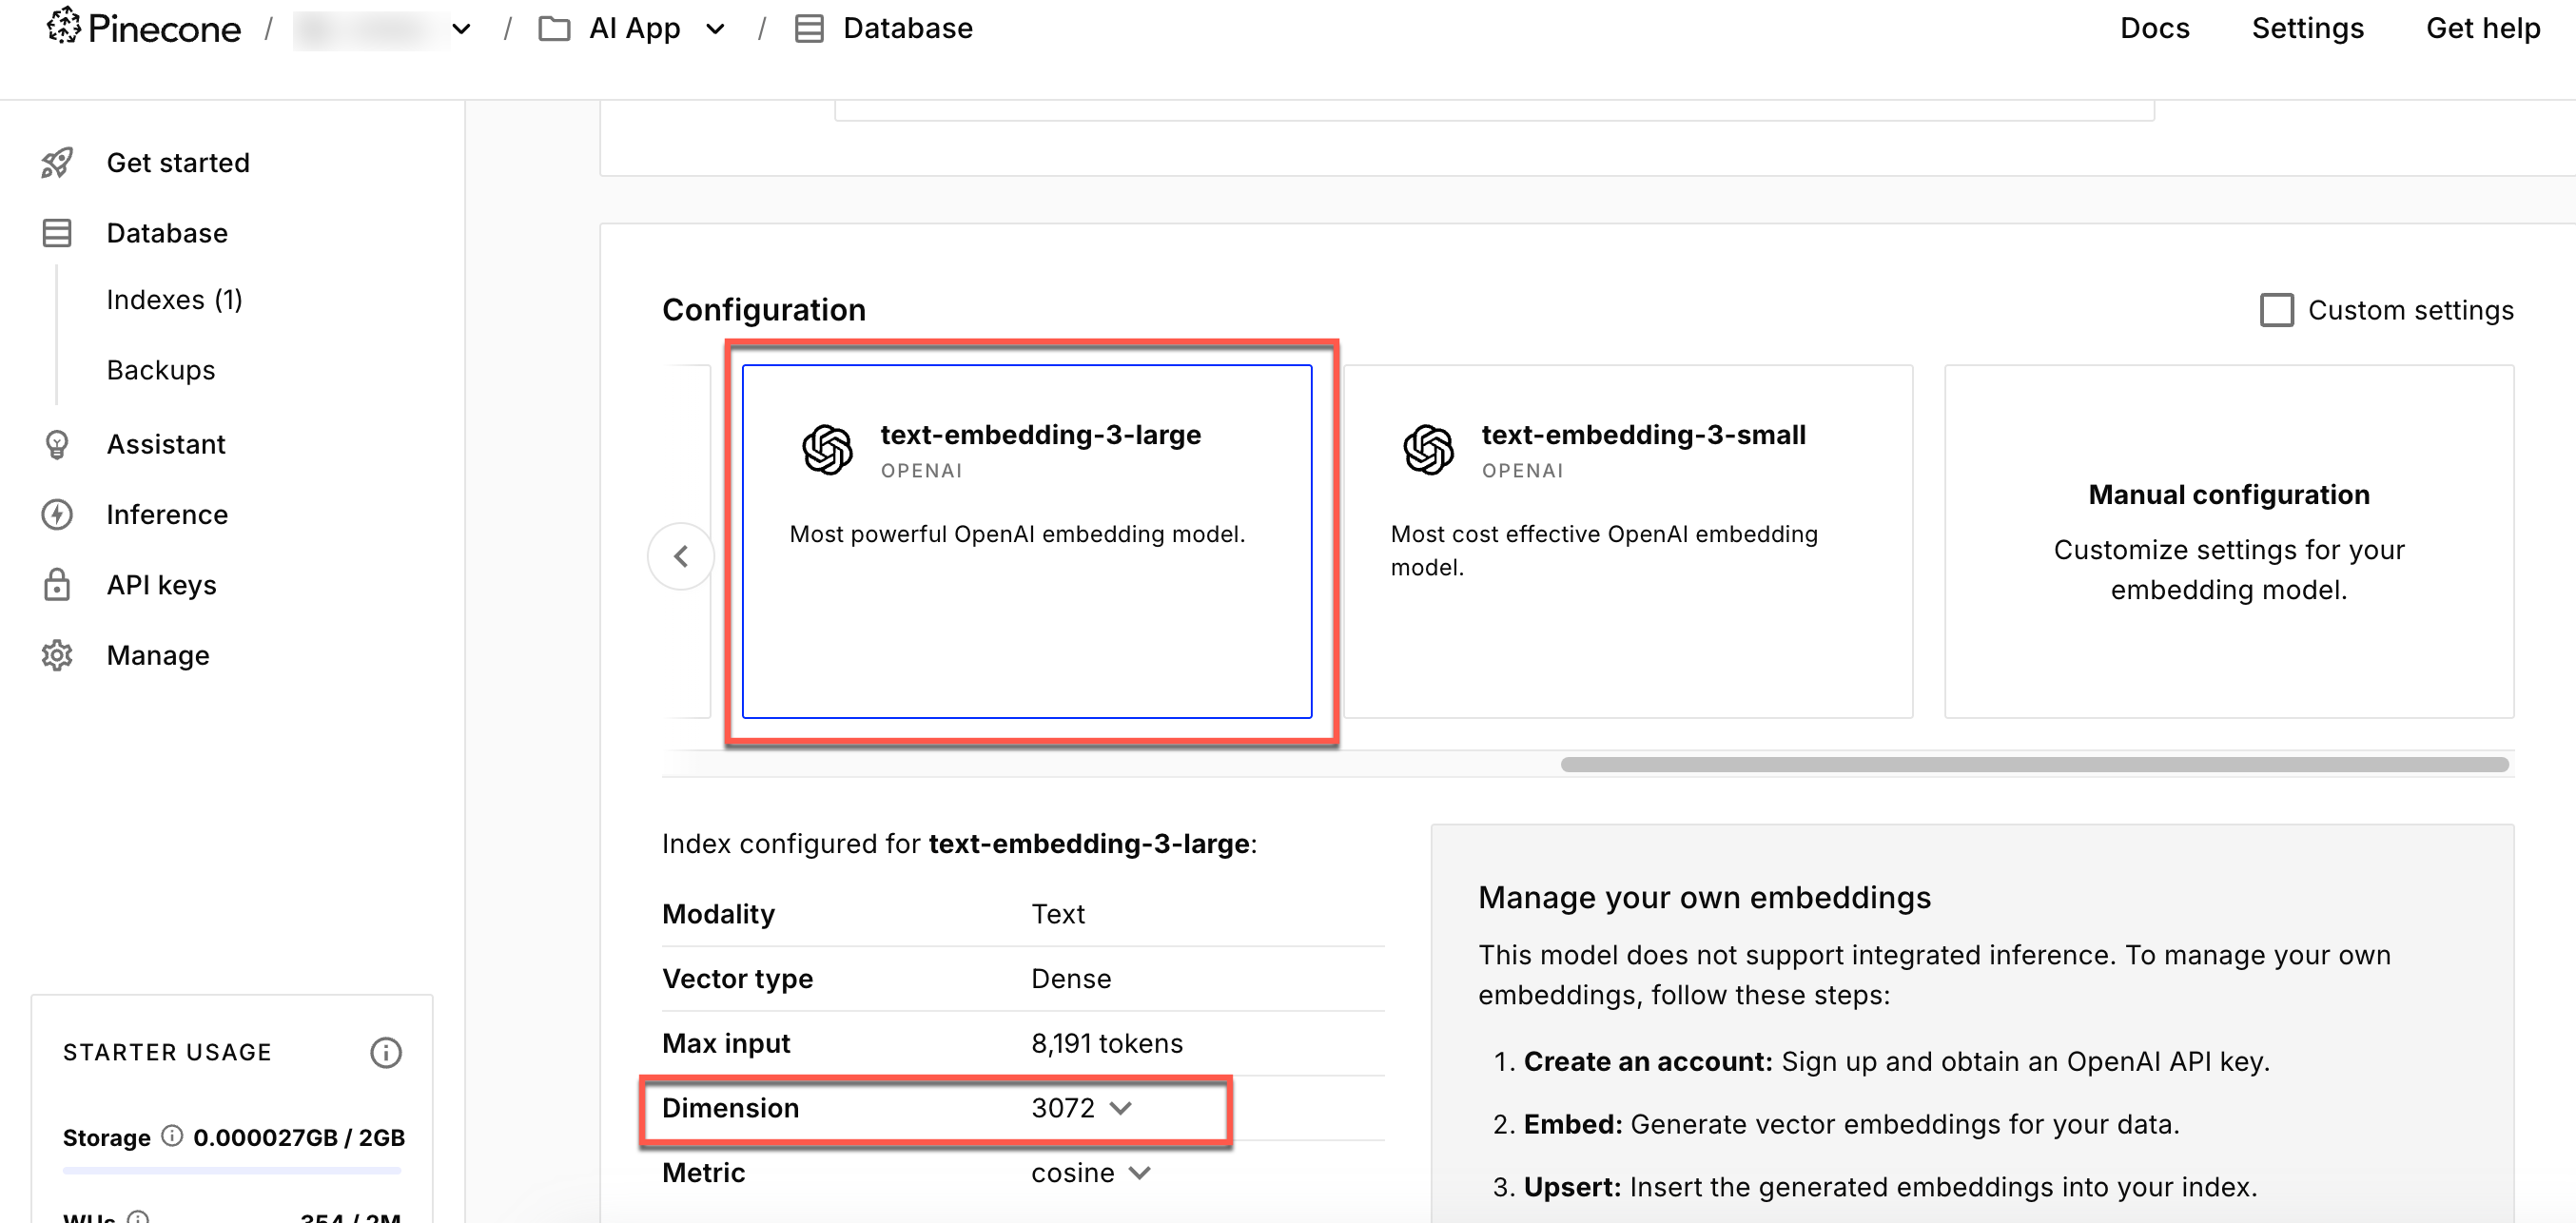Open Backups in sidebar
2576x1223 pixels.
[160, 370]
